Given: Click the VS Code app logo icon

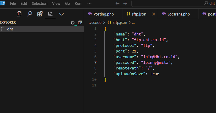Looking at the screenshot, I should 3,3.
